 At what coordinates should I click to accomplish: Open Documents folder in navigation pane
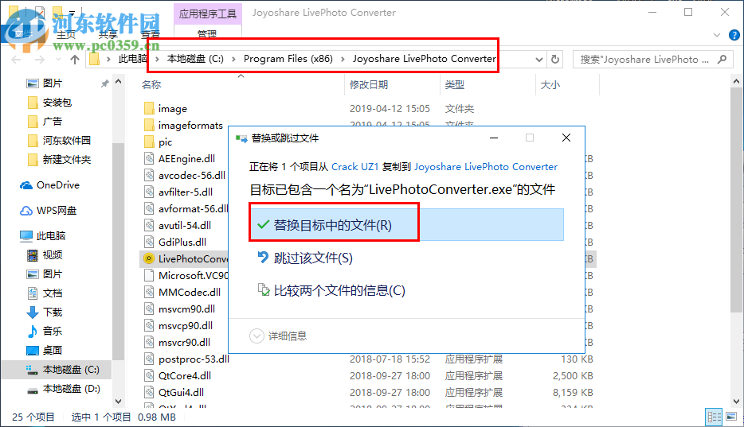45,293
